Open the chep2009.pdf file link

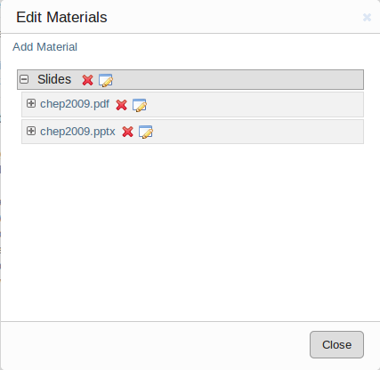pos(75,104)
